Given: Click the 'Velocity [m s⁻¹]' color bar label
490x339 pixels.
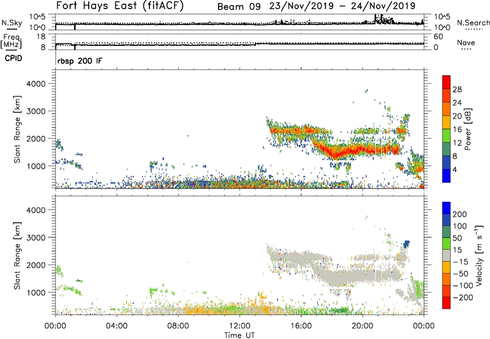Looking at the screenshot, I should [480, 255].
